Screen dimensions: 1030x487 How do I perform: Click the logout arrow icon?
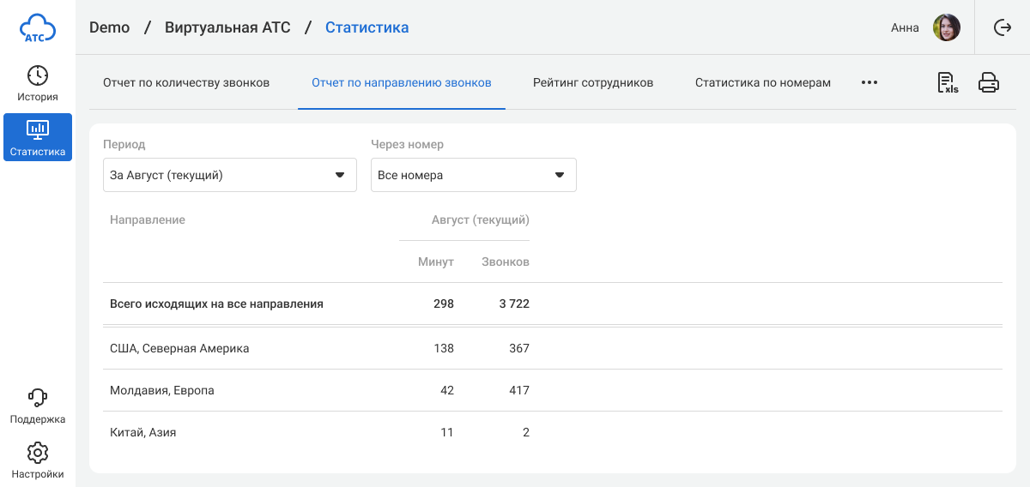tap(1003, 27)
